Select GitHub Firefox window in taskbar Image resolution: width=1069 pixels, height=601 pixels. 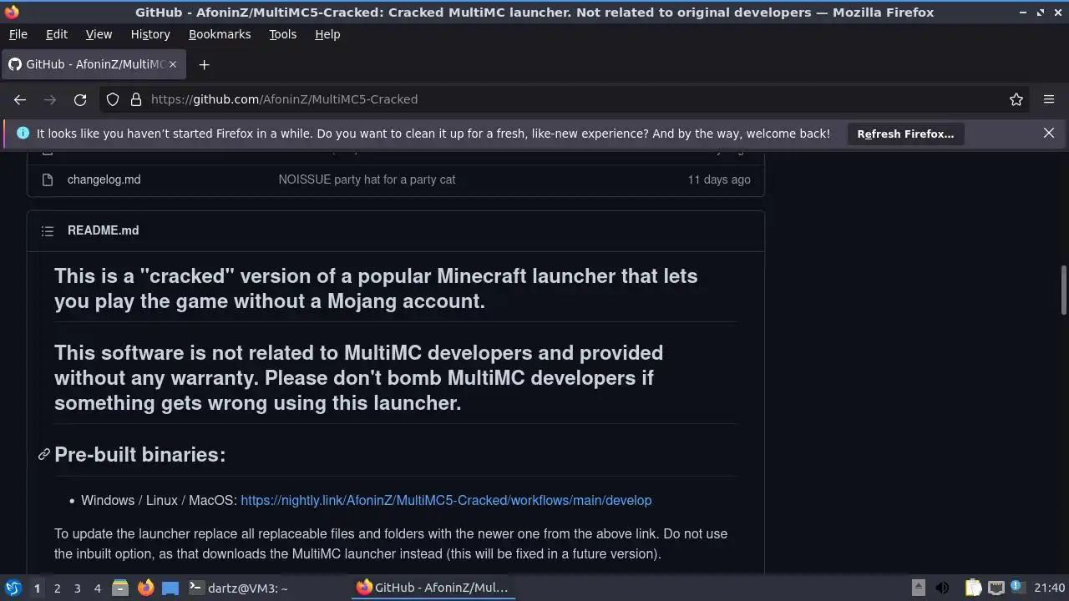pos(433,588)
